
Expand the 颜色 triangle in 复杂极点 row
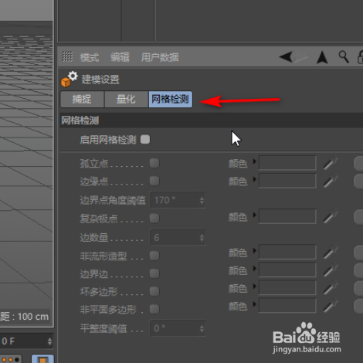pyautogui.click(x=254, y=215)
